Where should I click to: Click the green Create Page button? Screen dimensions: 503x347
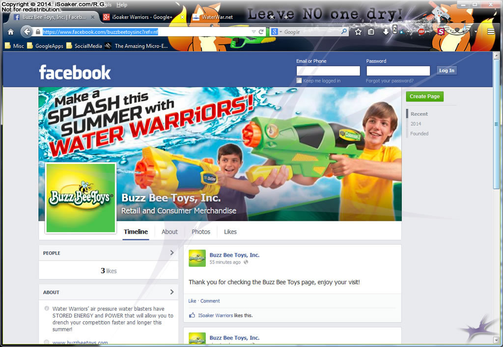click(424, 96)
